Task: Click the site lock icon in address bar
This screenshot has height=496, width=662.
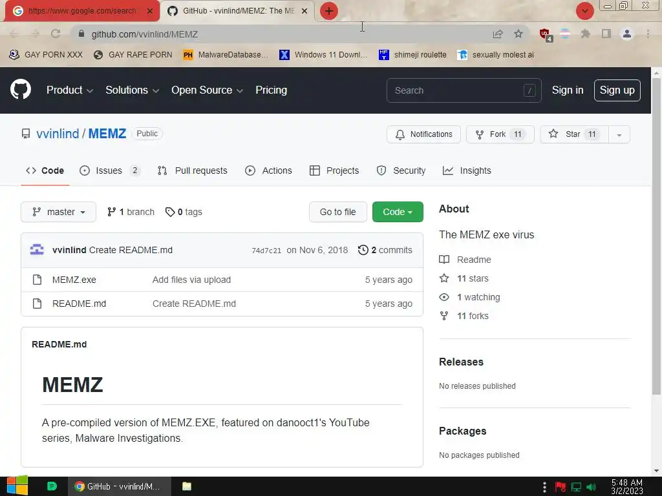Action: point(81,34)
